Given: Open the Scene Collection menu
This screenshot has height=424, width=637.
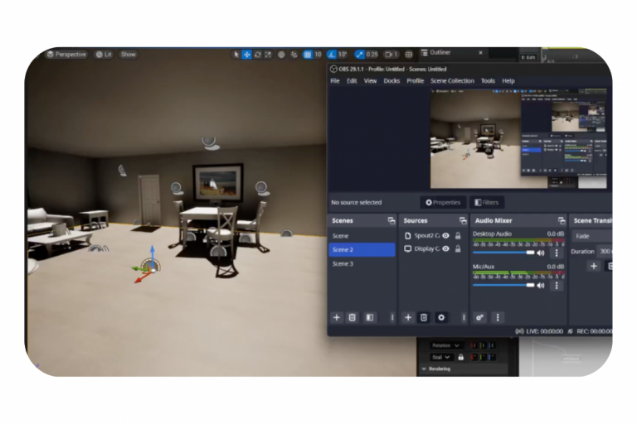Looking at the screenshot, I should 452,81.
